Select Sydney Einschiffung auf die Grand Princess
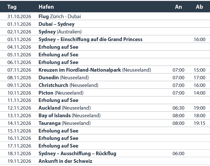 pyautogui.click(x=90, y=39)
